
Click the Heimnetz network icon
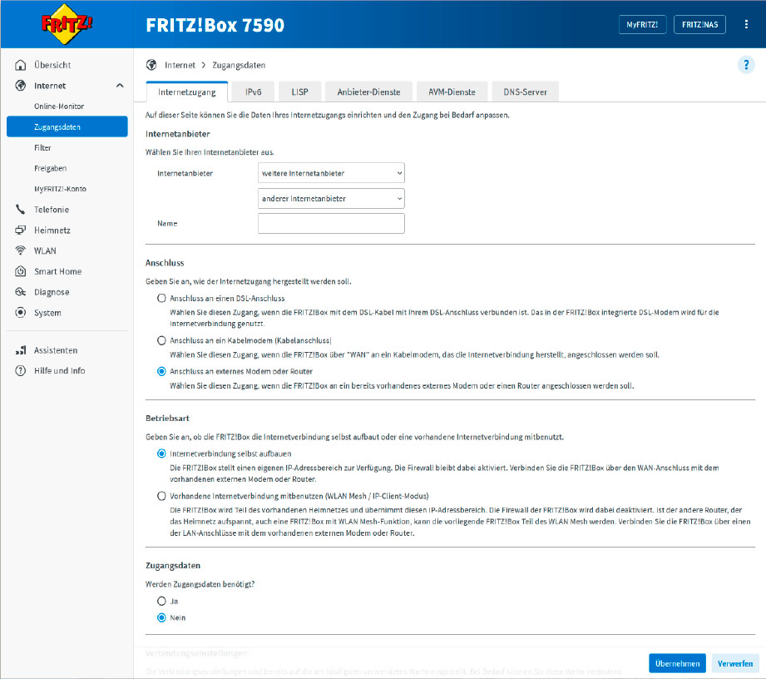pos(21,230)
